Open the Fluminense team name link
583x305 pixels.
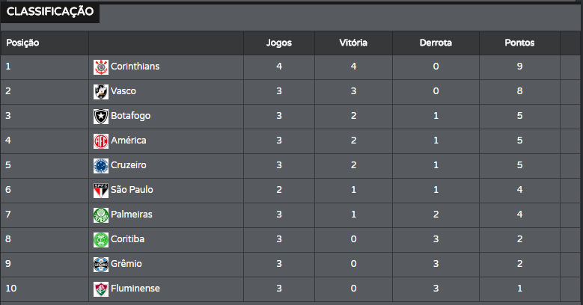coord(135,289)
